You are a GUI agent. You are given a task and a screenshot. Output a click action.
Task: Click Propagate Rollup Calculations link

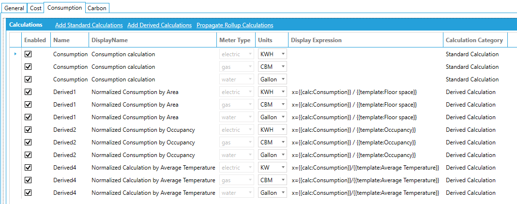click(x=235, y=25)
